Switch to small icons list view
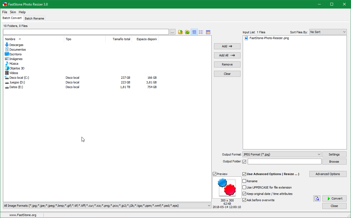Image resolution: width=351 pixels, height=218 pixels. [201, 32]
